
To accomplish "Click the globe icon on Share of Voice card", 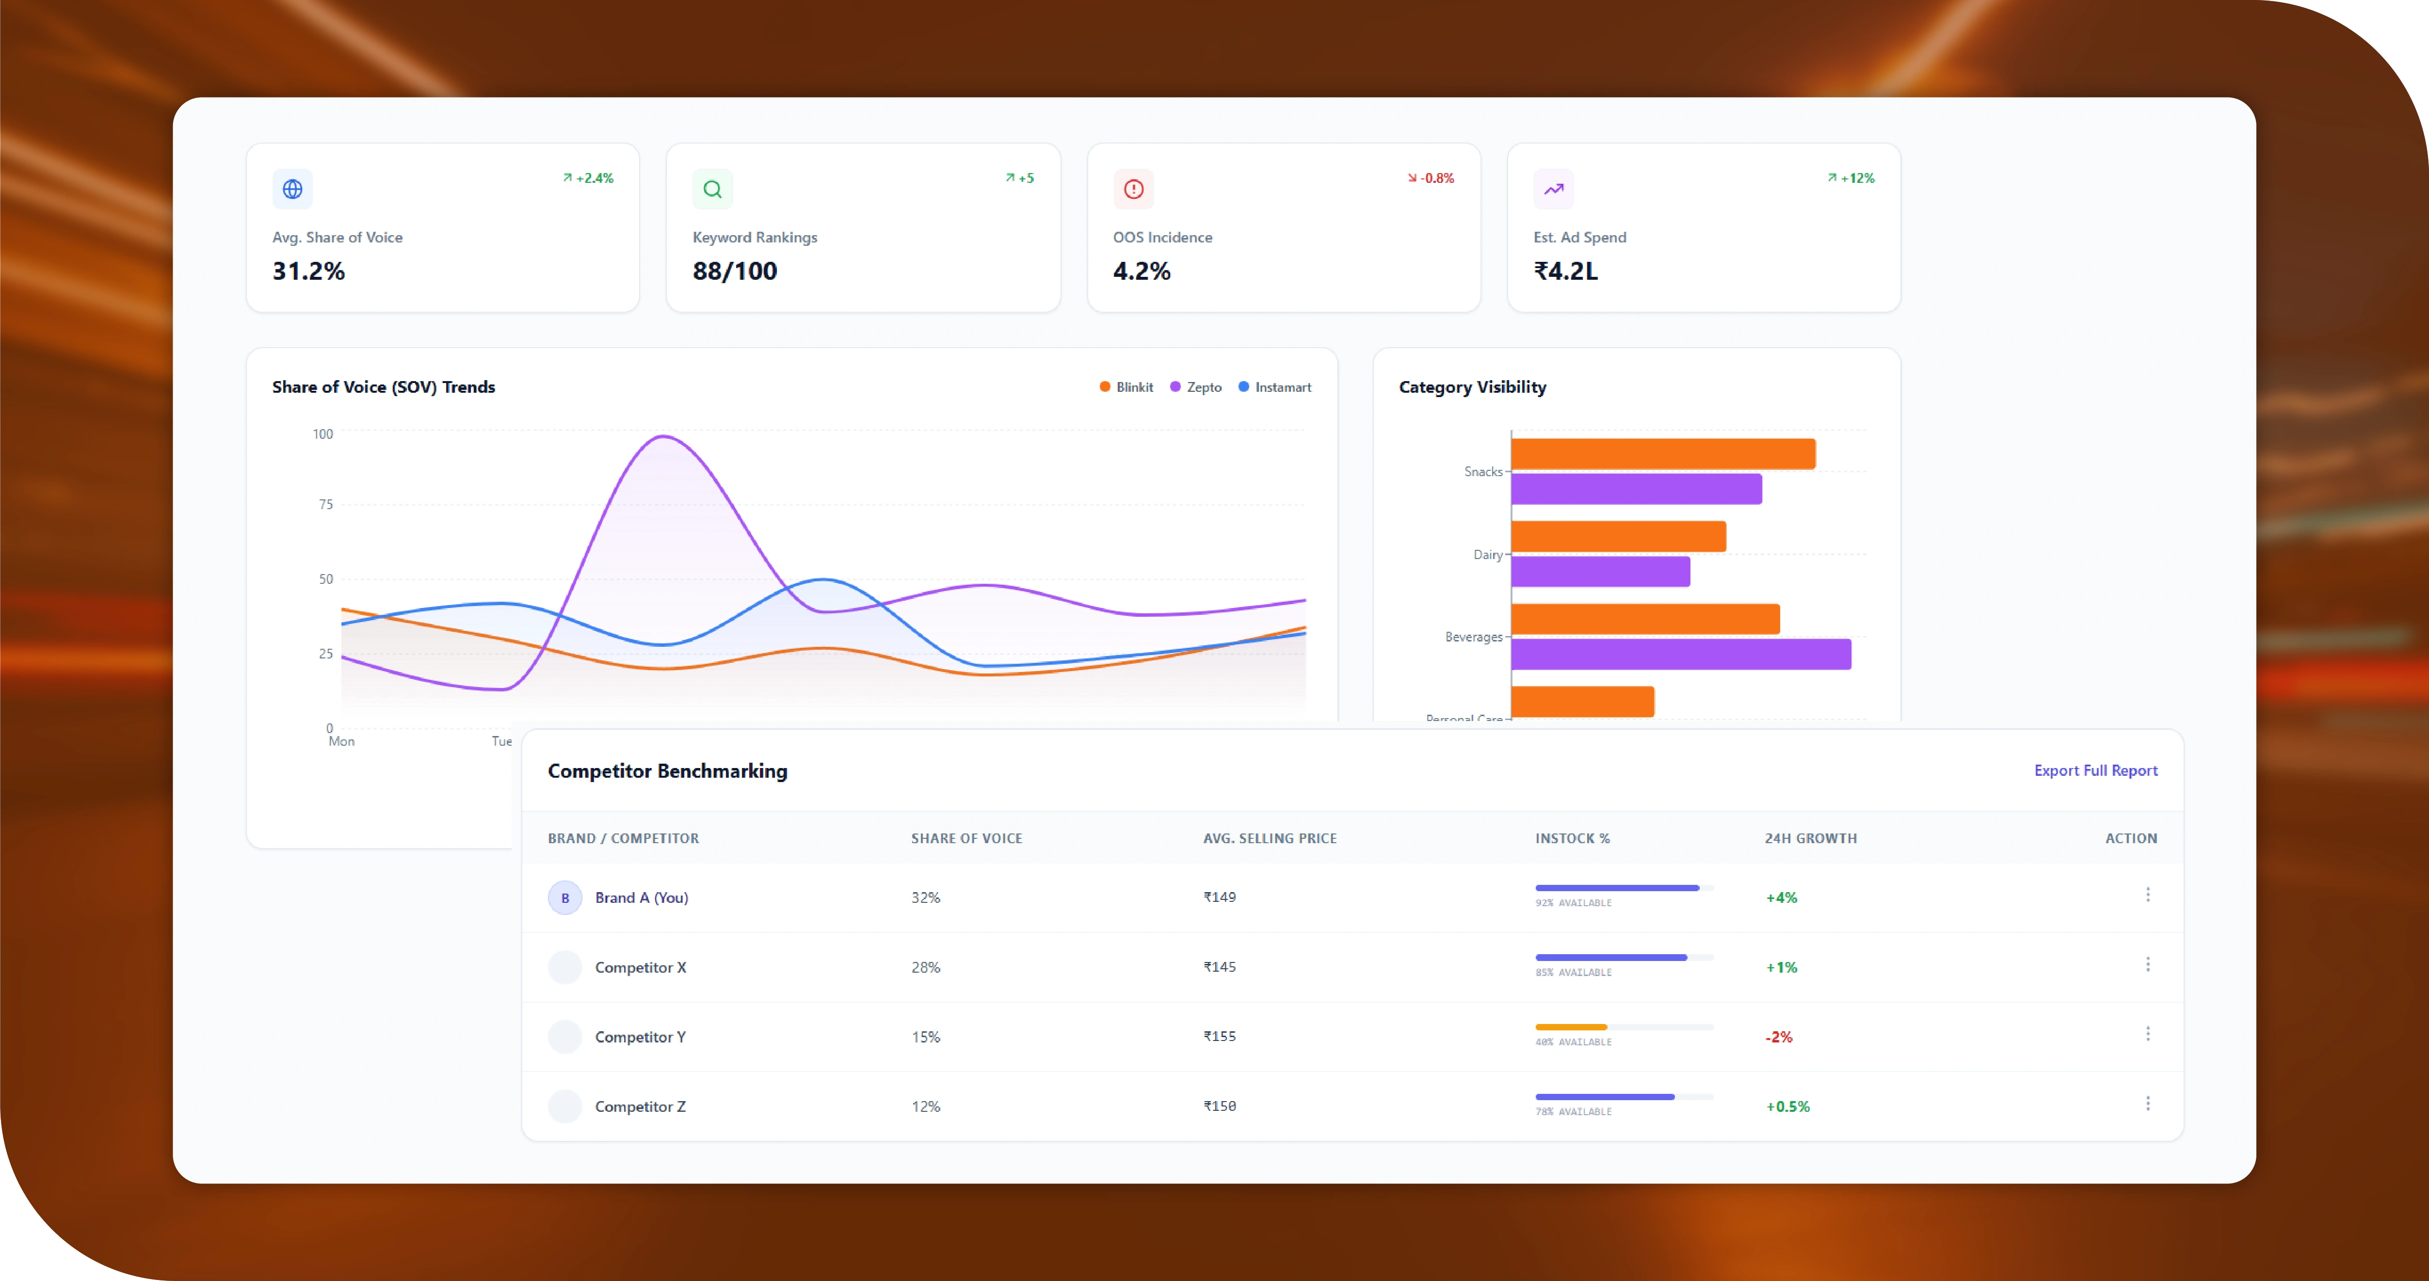I will pos(292,190).
